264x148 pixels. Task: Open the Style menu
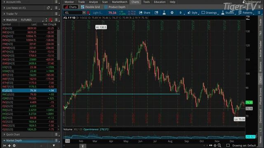(x=192, y=13)
